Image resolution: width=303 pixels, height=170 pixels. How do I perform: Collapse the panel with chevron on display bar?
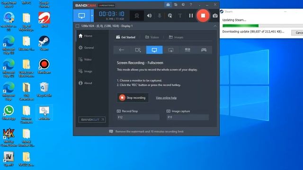point(215,26)
